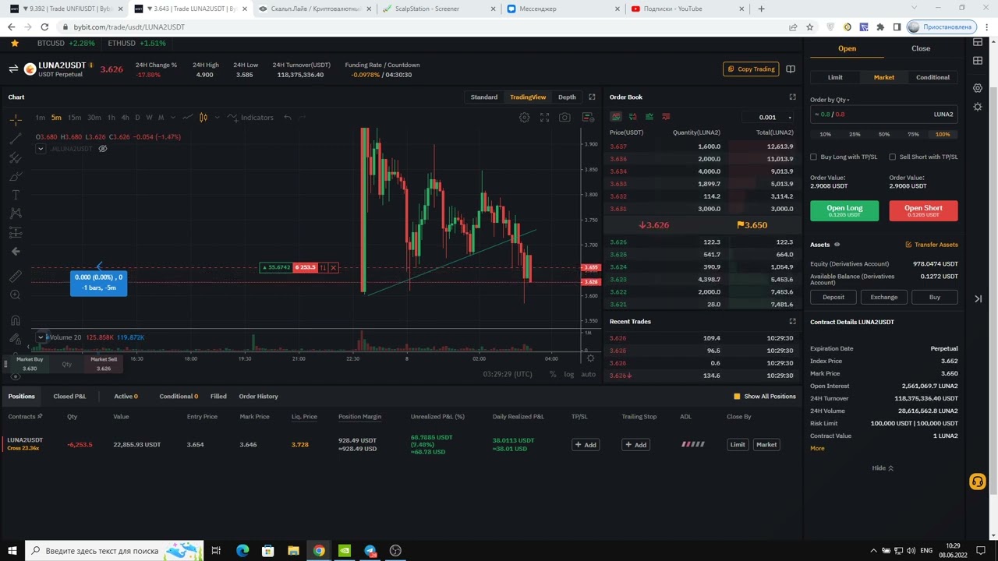Viewport: 998px width, 561px height.
Task: Open the layout settings hexagon icon
Action: tap(978, 88)
